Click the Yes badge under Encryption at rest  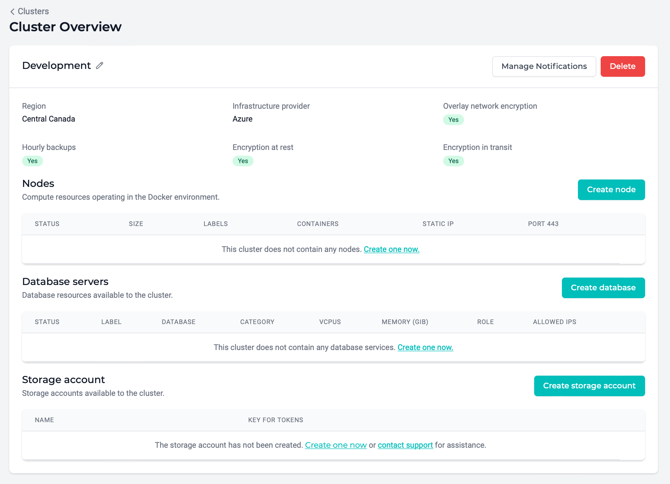tap(243, 161)
